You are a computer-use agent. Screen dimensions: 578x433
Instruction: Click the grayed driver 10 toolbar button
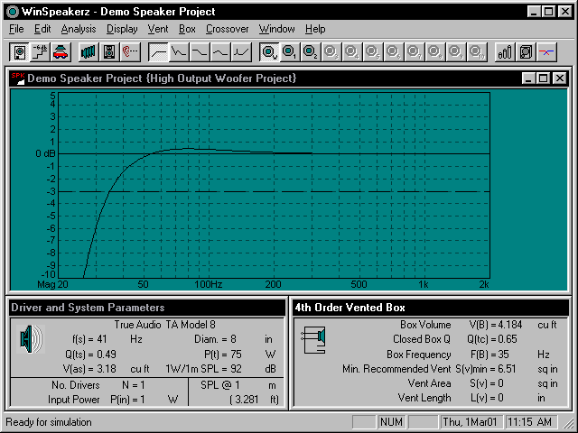coord(476,52)
